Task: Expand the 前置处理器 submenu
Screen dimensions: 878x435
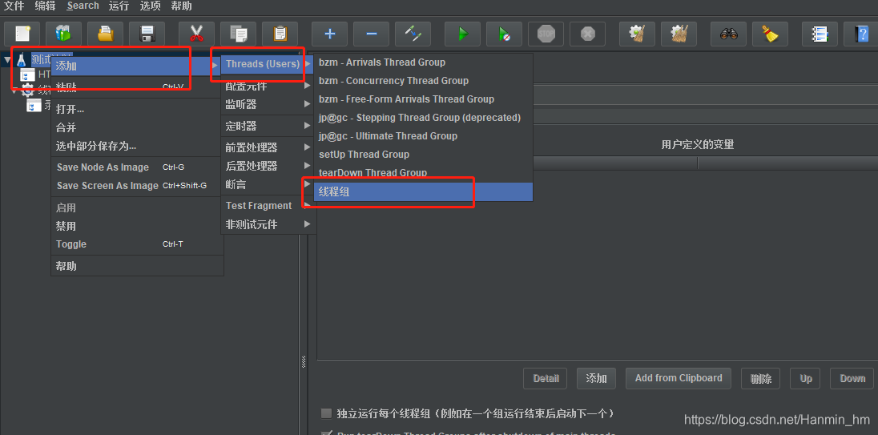Action: click(268, 147)
